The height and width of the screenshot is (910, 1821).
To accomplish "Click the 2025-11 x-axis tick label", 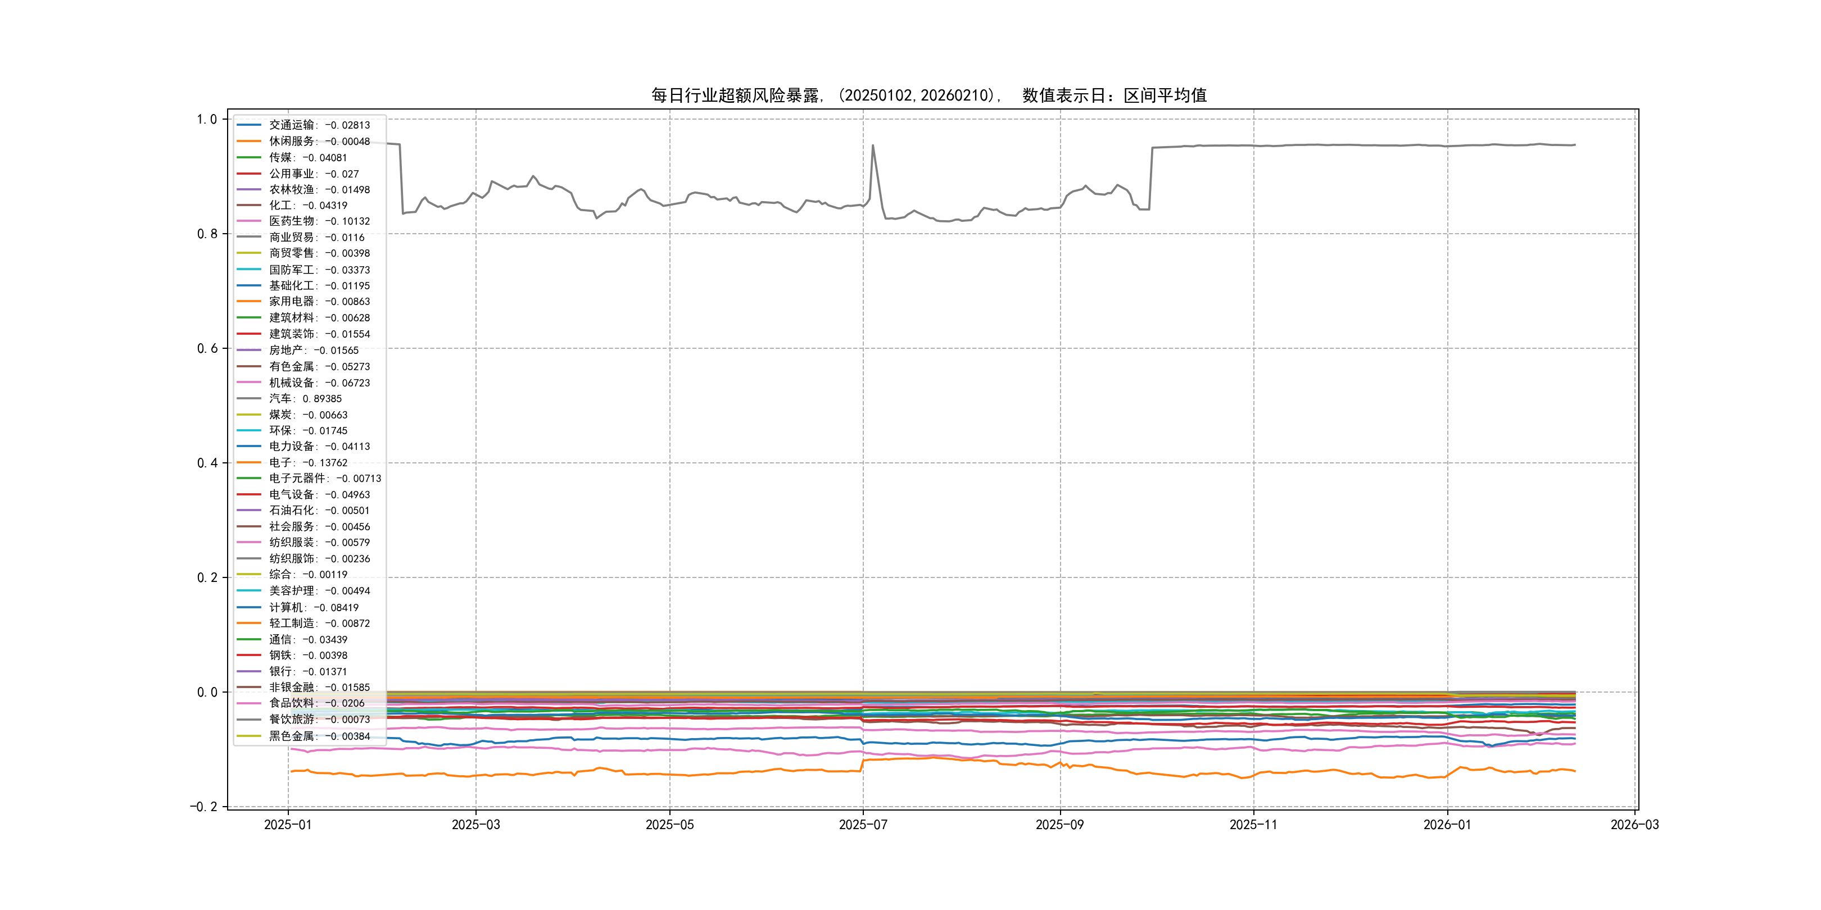I will click(1253, 825).
